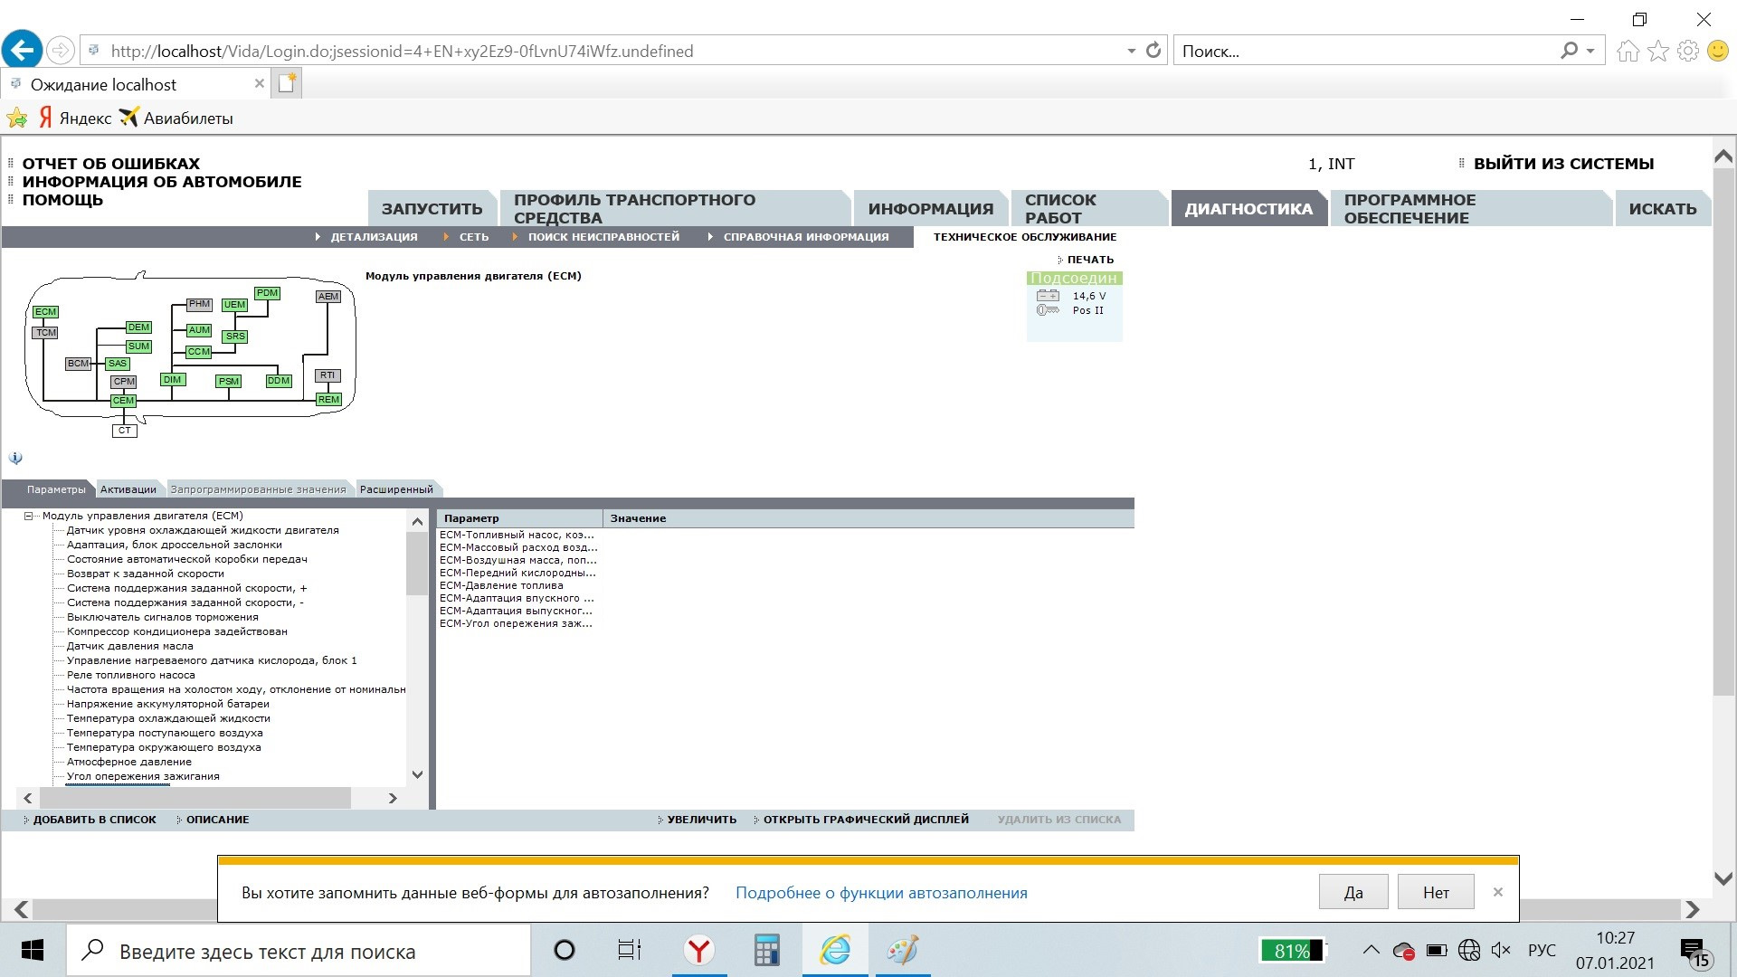This screenshot has width=1737, height=977.
Task: Select the DIM module in network map
Action: (172, 380)
